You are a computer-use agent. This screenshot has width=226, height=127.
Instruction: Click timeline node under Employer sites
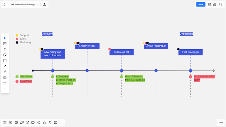click(x=87, y=71)
